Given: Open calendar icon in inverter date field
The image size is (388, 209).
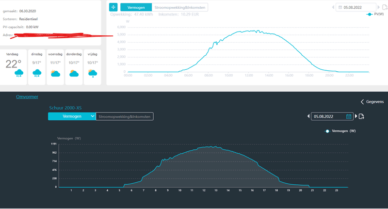Looking at the screenshot, I should (349, 116).
